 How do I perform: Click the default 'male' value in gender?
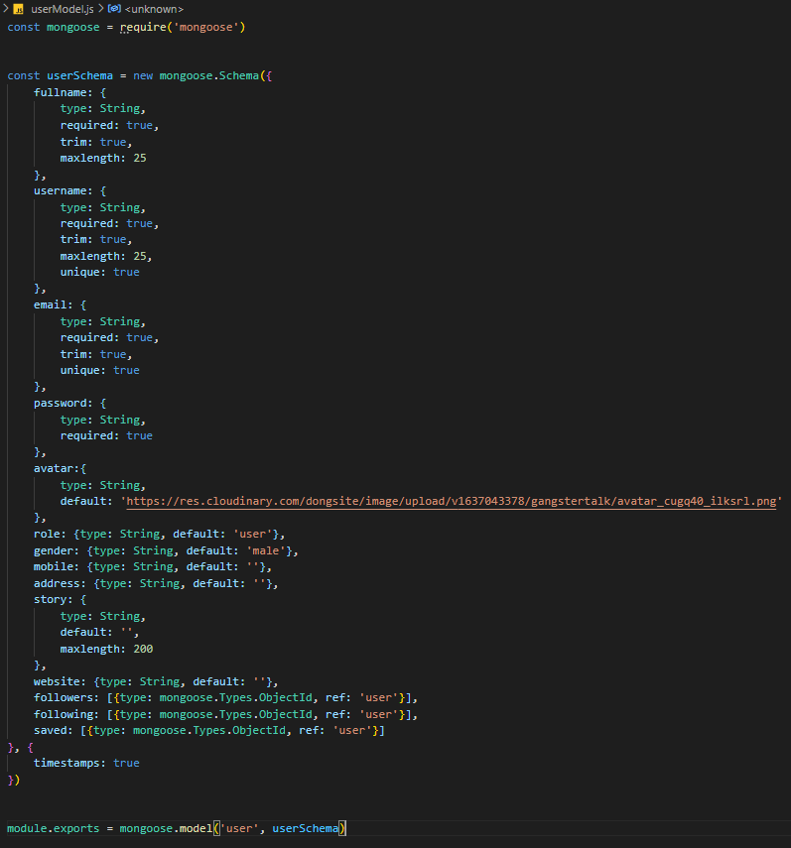(264, 549)
